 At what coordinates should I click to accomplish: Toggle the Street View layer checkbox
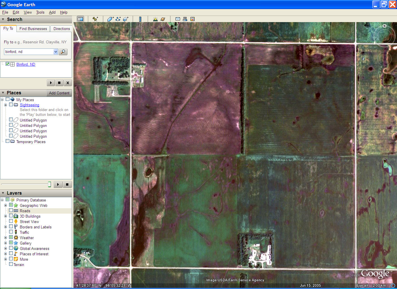pyautogui.click(x=11, y=221)
